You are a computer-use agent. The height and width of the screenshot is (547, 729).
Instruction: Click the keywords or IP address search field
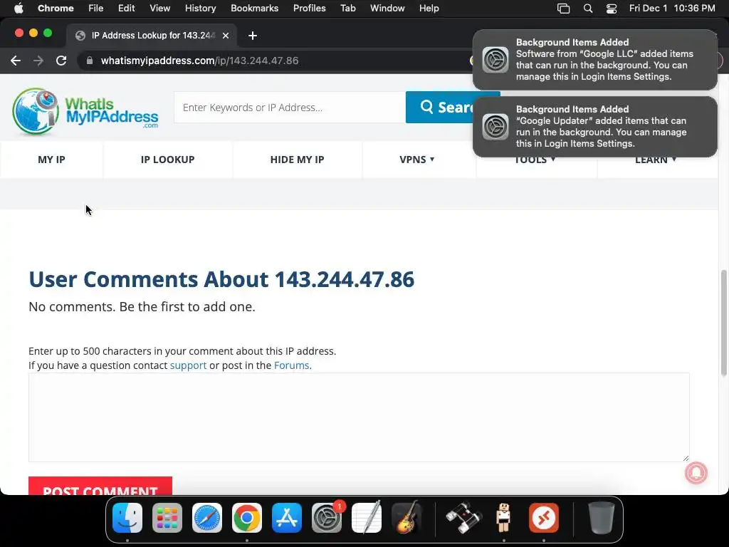(290, 108)
